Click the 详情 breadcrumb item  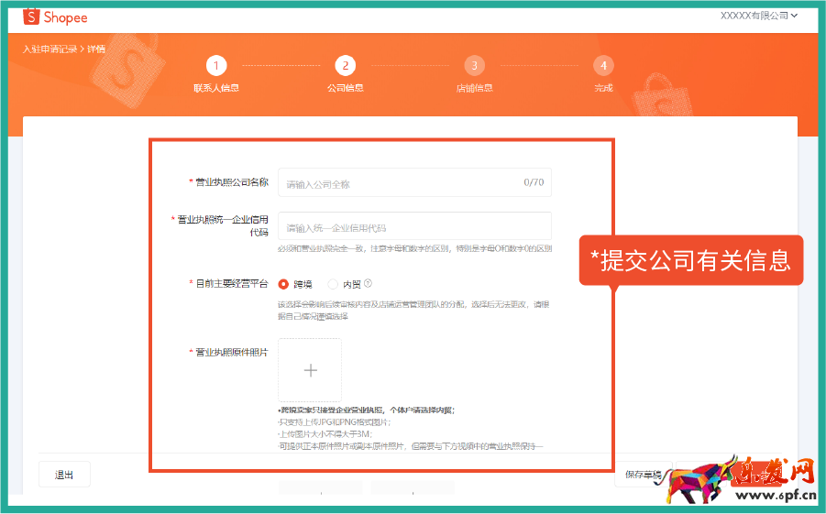pyautogui.click(x=96, y=49)
